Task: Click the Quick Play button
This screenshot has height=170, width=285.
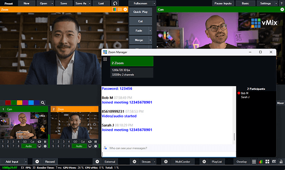Action: (x=140, y=12)
